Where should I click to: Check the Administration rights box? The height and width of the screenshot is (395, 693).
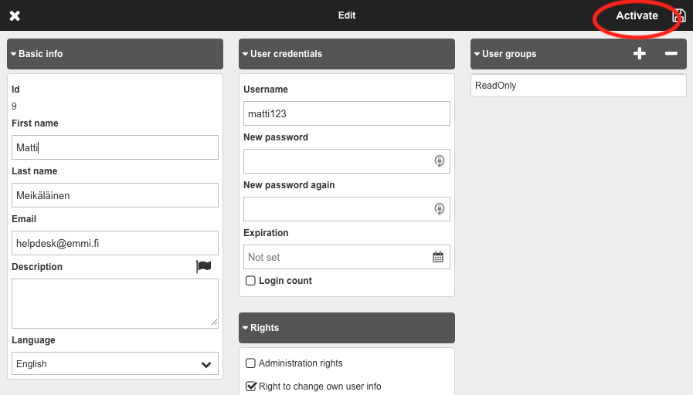pos(250,363)
